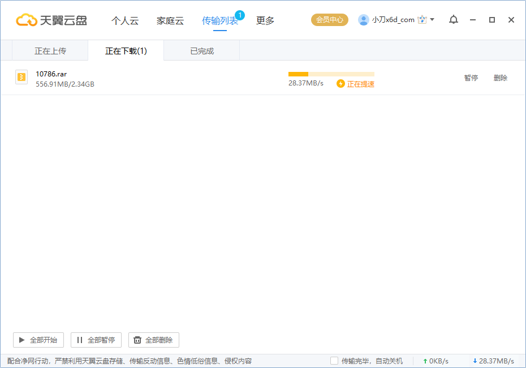526x368 pixels.
Task: Click the 10786.rar file type icon
Action: [21, 77]
